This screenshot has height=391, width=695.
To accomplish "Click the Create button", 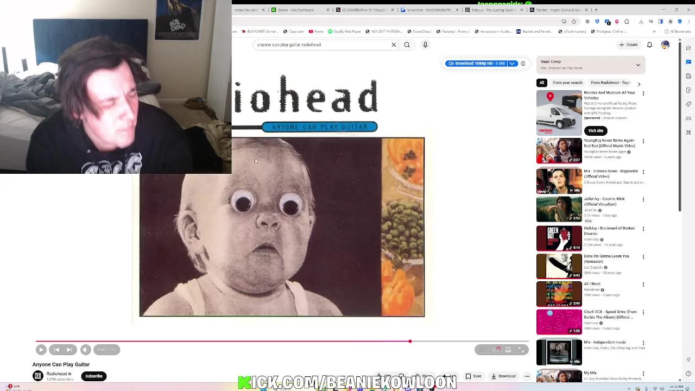I will (628, 45).
